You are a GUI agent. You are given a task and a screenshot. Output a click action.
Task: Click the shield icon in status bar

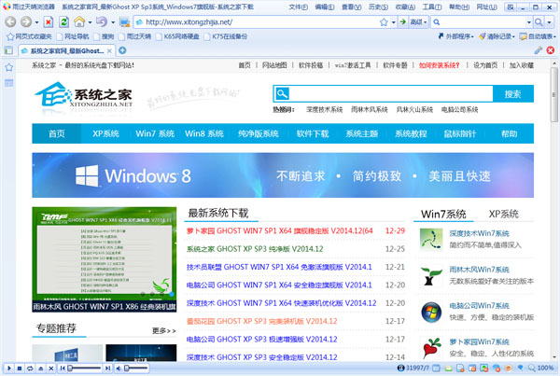tap(521, 368)
